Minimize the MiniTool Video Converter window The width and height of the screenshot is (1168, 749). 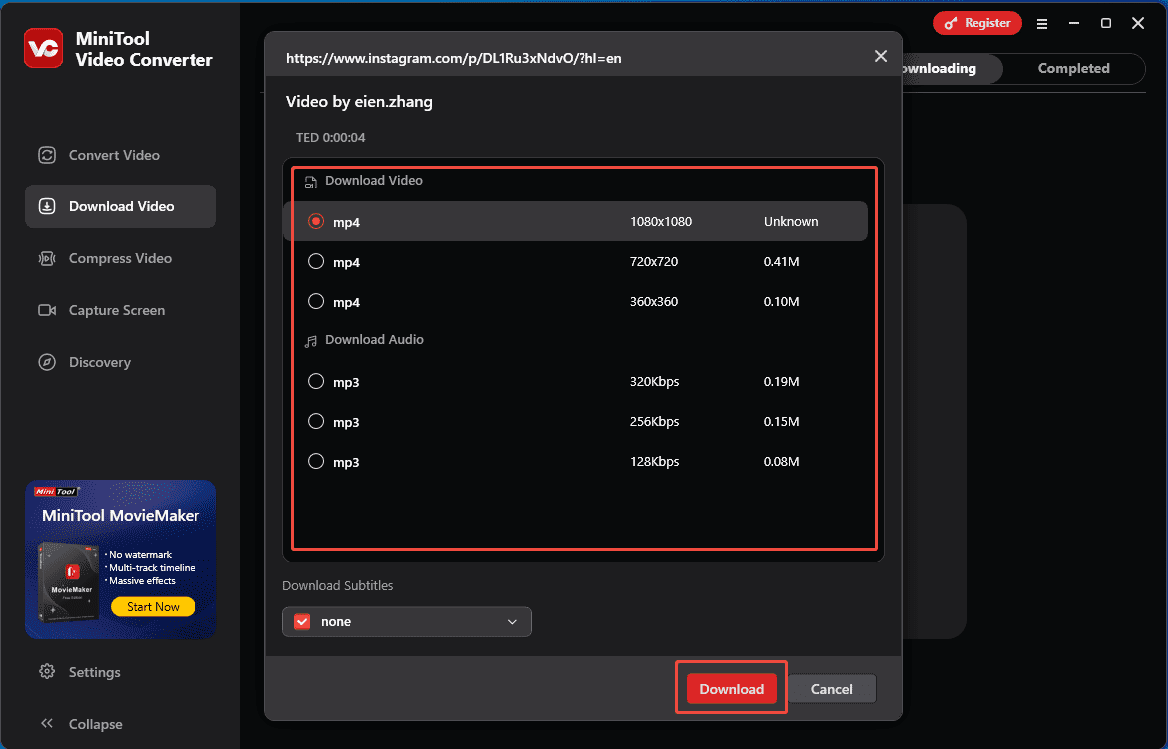click(1074, 23)
